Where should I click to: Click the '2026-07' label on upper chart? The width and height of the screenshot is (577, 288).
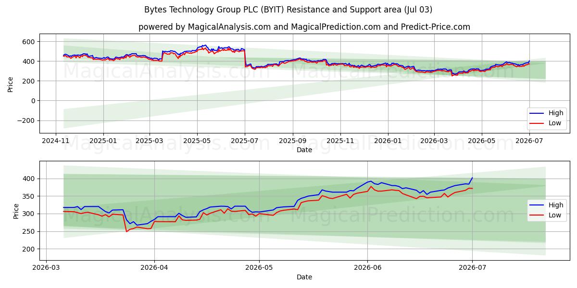click(529, 141)
